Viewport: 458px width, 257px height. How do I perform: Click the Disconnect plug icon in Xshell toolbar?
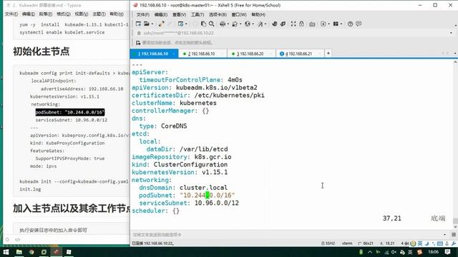[x=161, y=24]
